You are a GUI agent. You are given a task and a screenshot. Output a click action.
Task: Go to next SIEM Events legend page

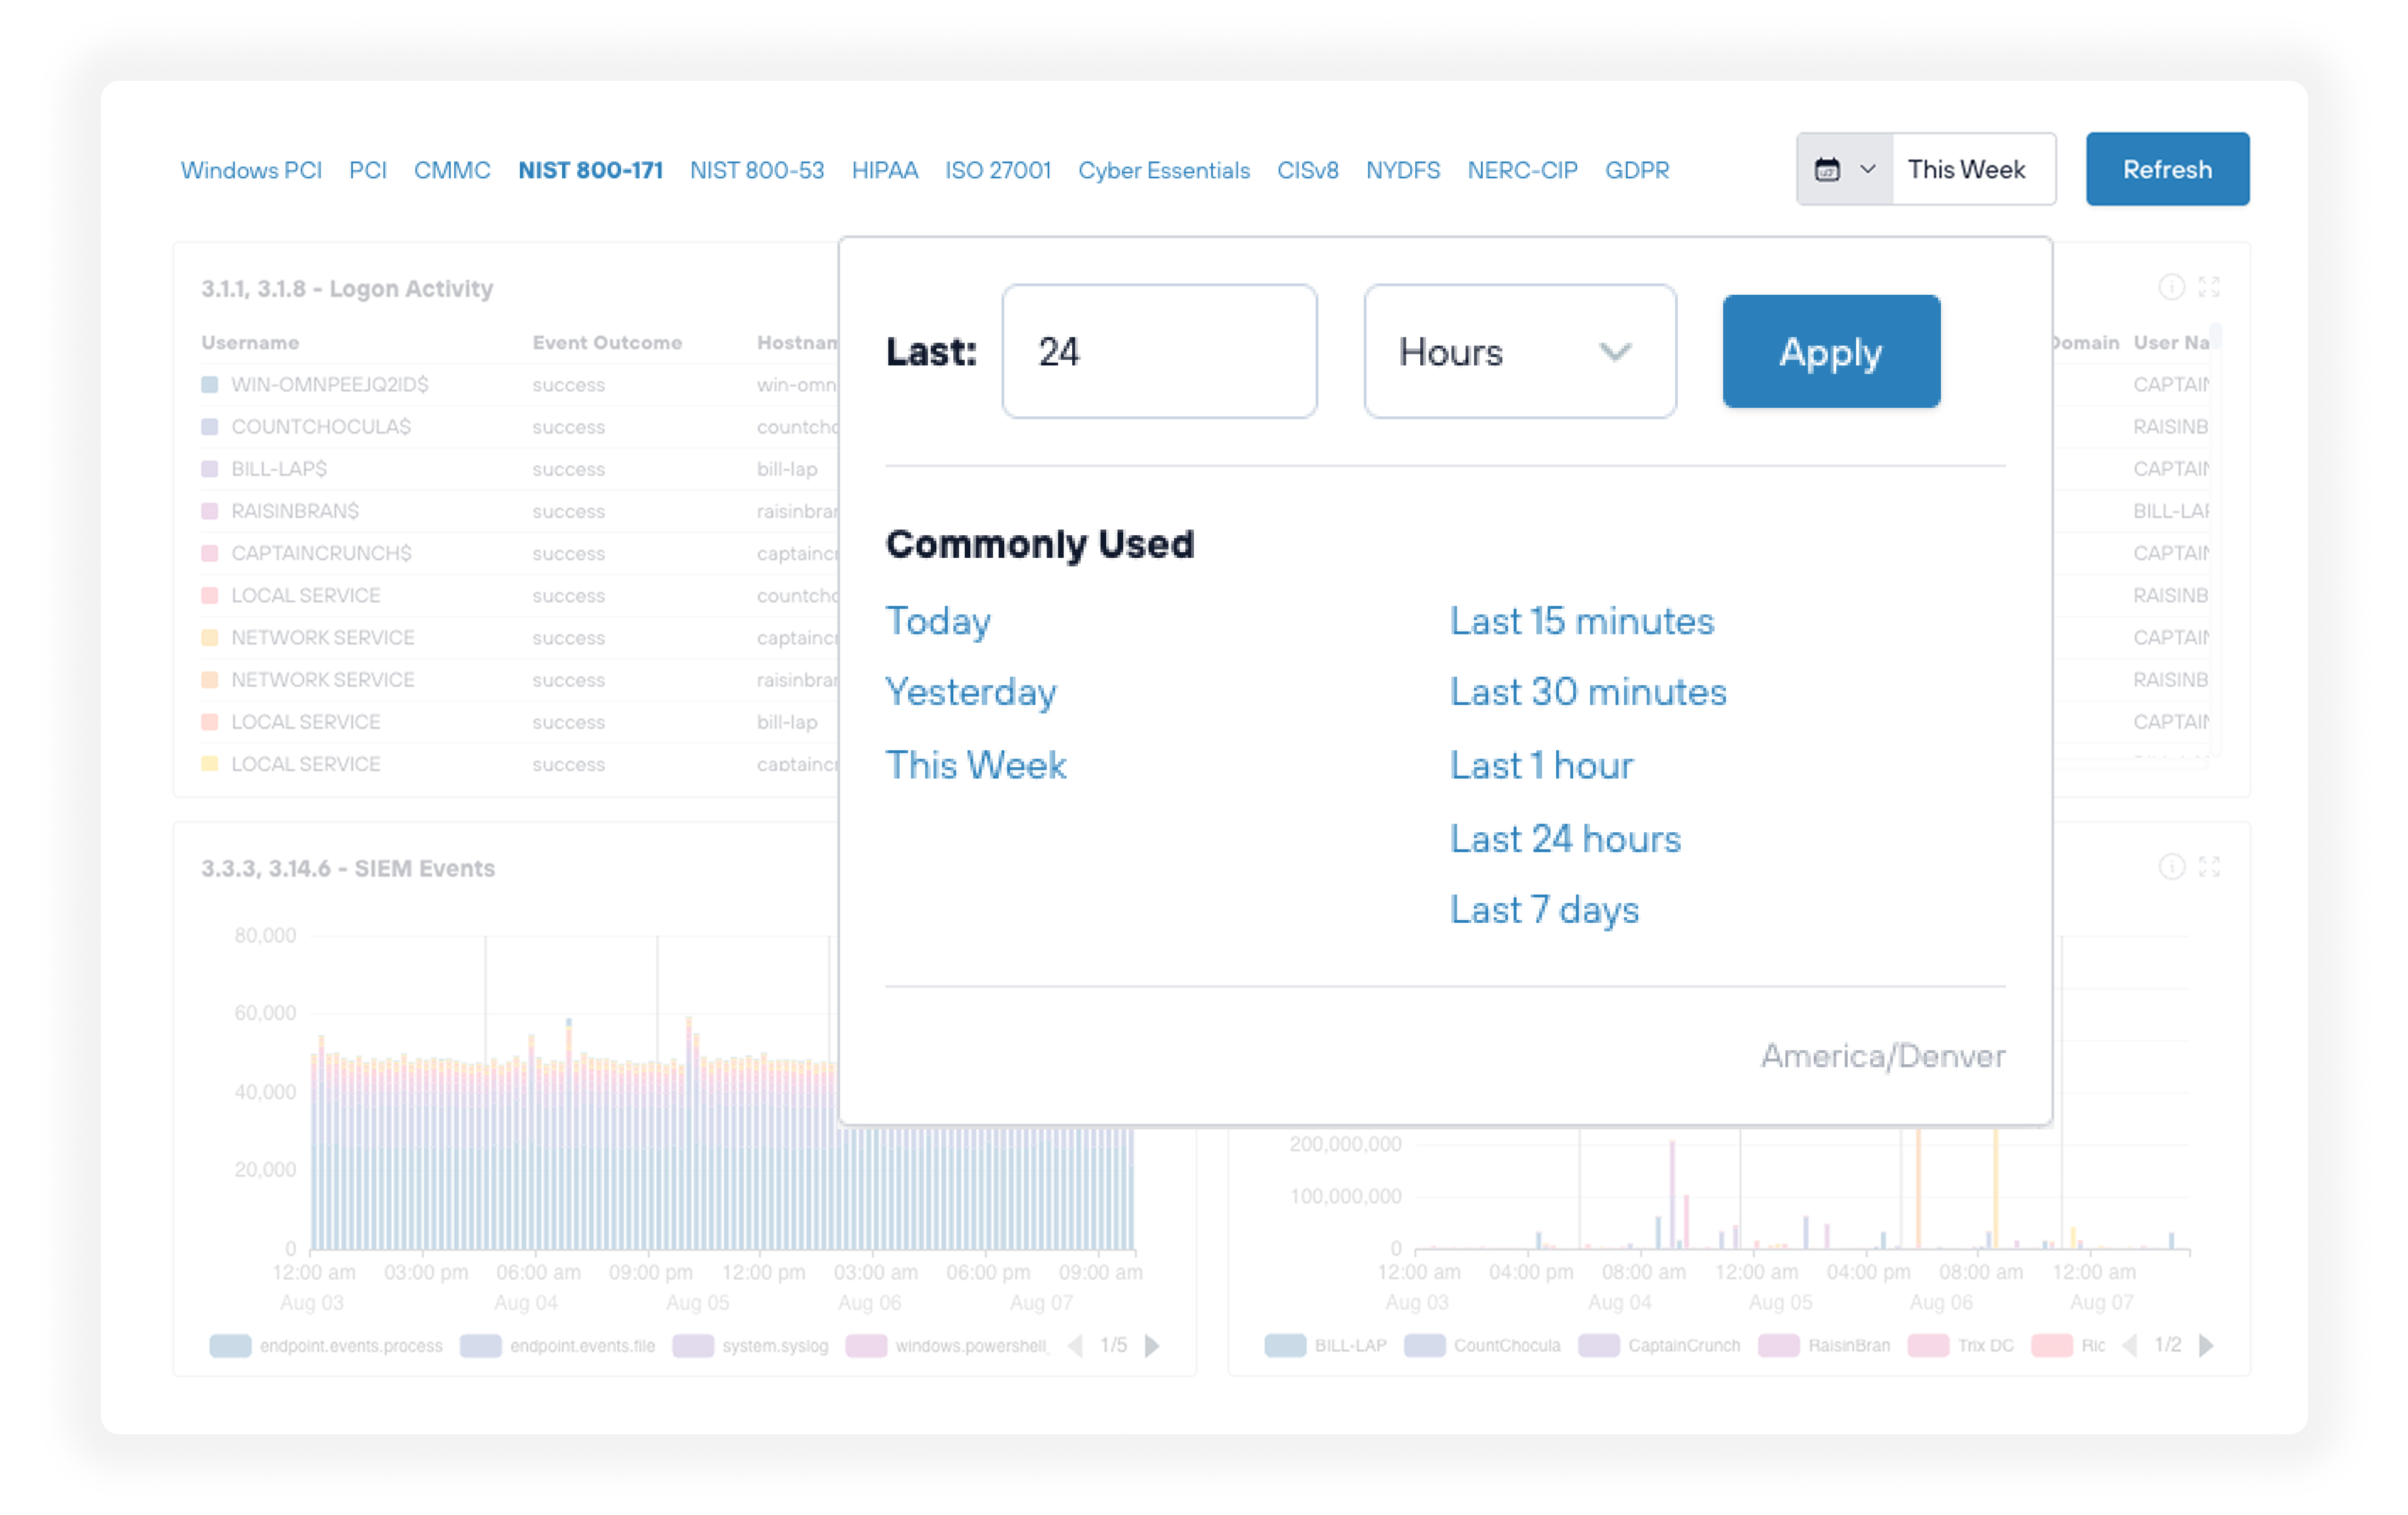click(x=1152, y=1346)
